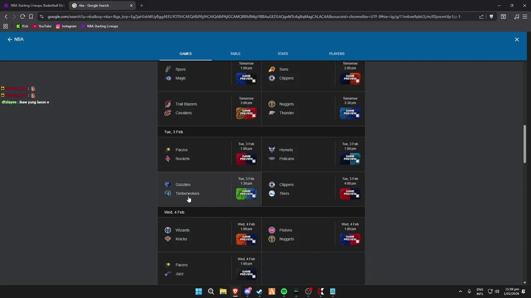Open Spotify from the taskbar

pyautogui.click(x=284, y=291)
